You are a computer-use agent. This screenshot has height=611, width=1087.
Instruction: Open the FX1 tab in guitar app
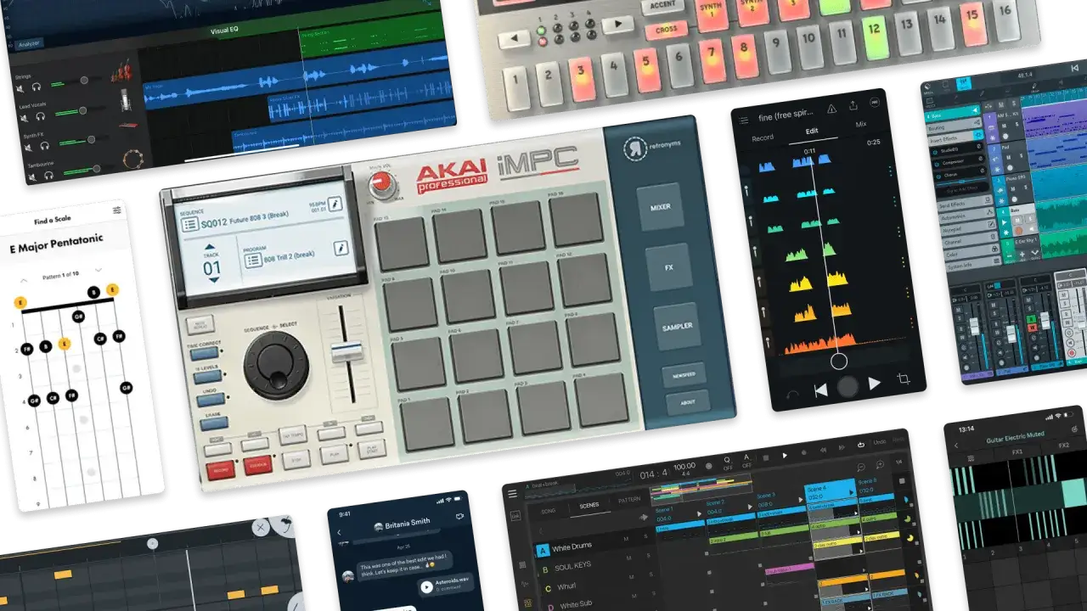coord(1016,451)
